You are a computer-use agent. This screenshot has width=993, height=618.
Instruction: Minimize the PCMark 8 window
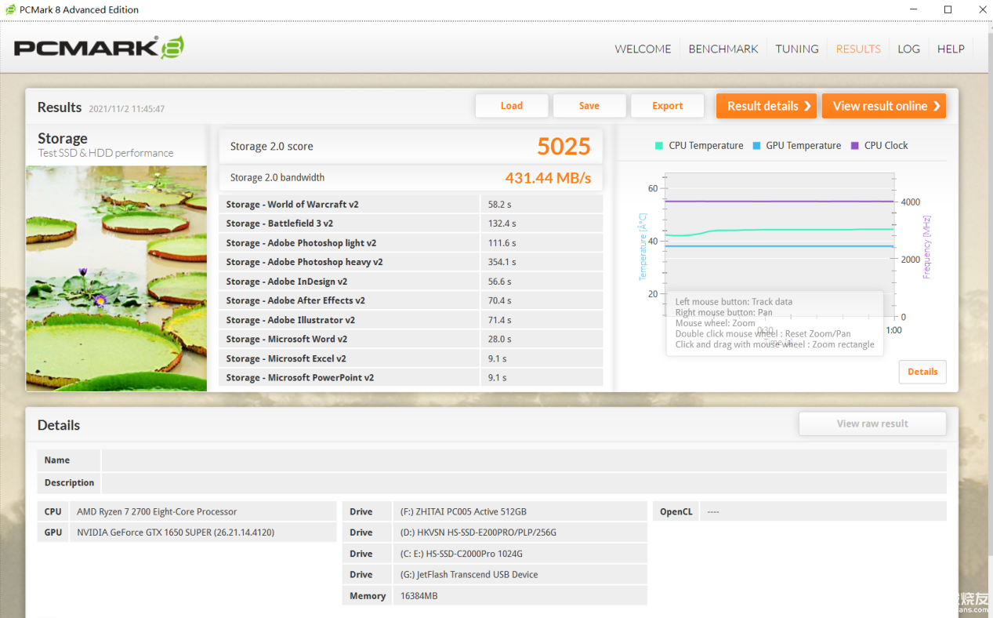pos(912,9)
